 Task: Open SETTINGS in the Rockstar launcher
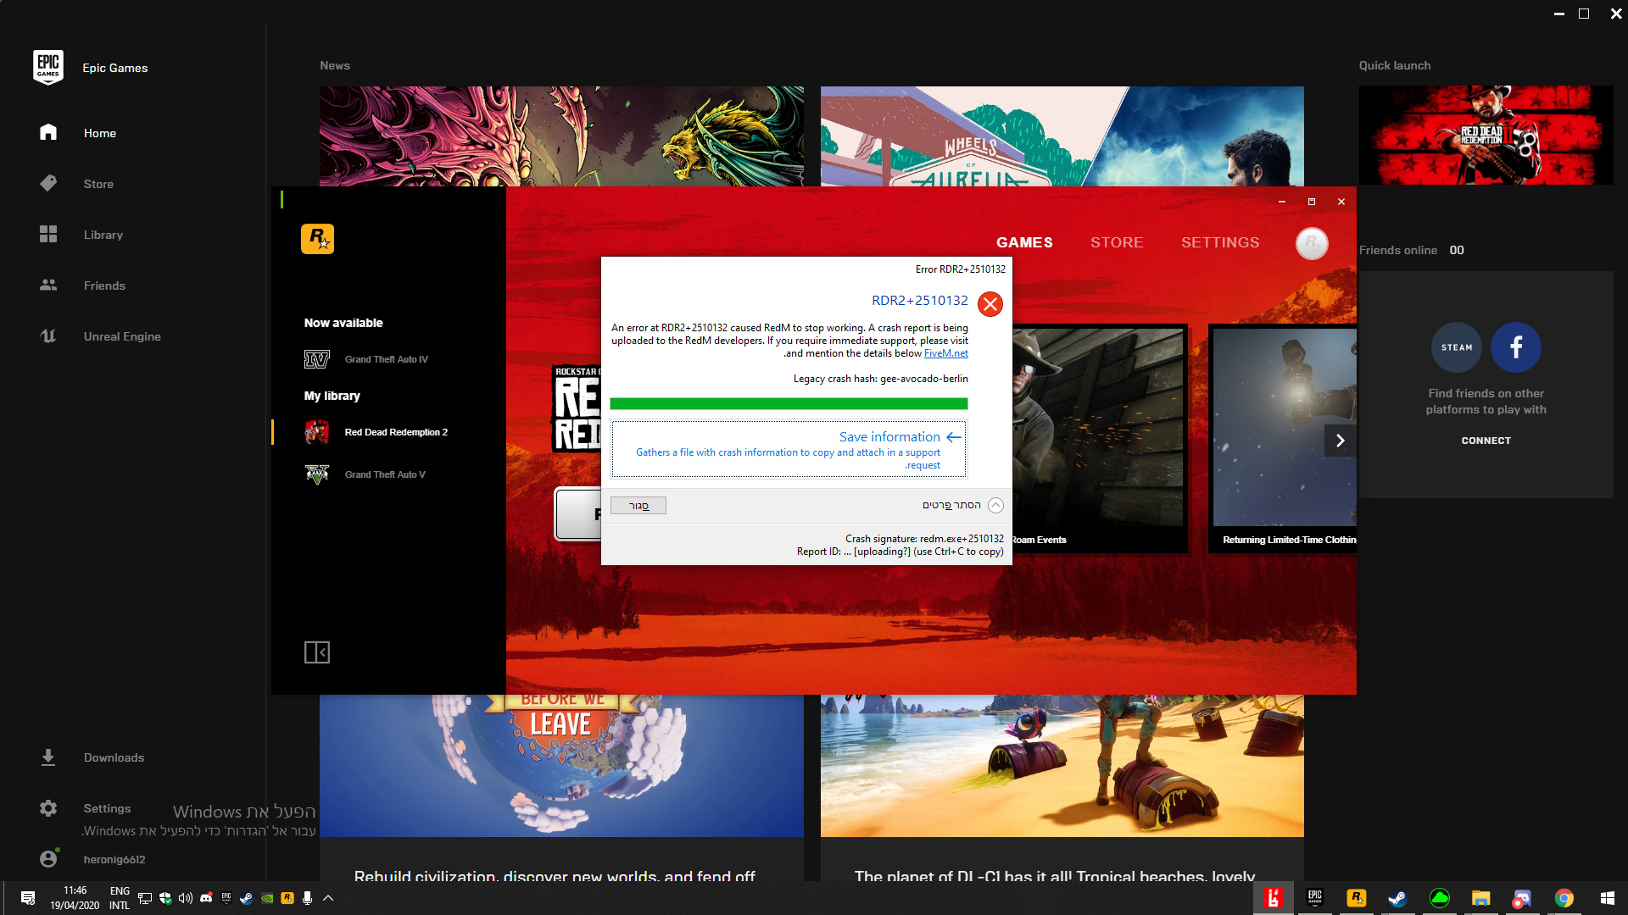click(x=1220, y=242)
